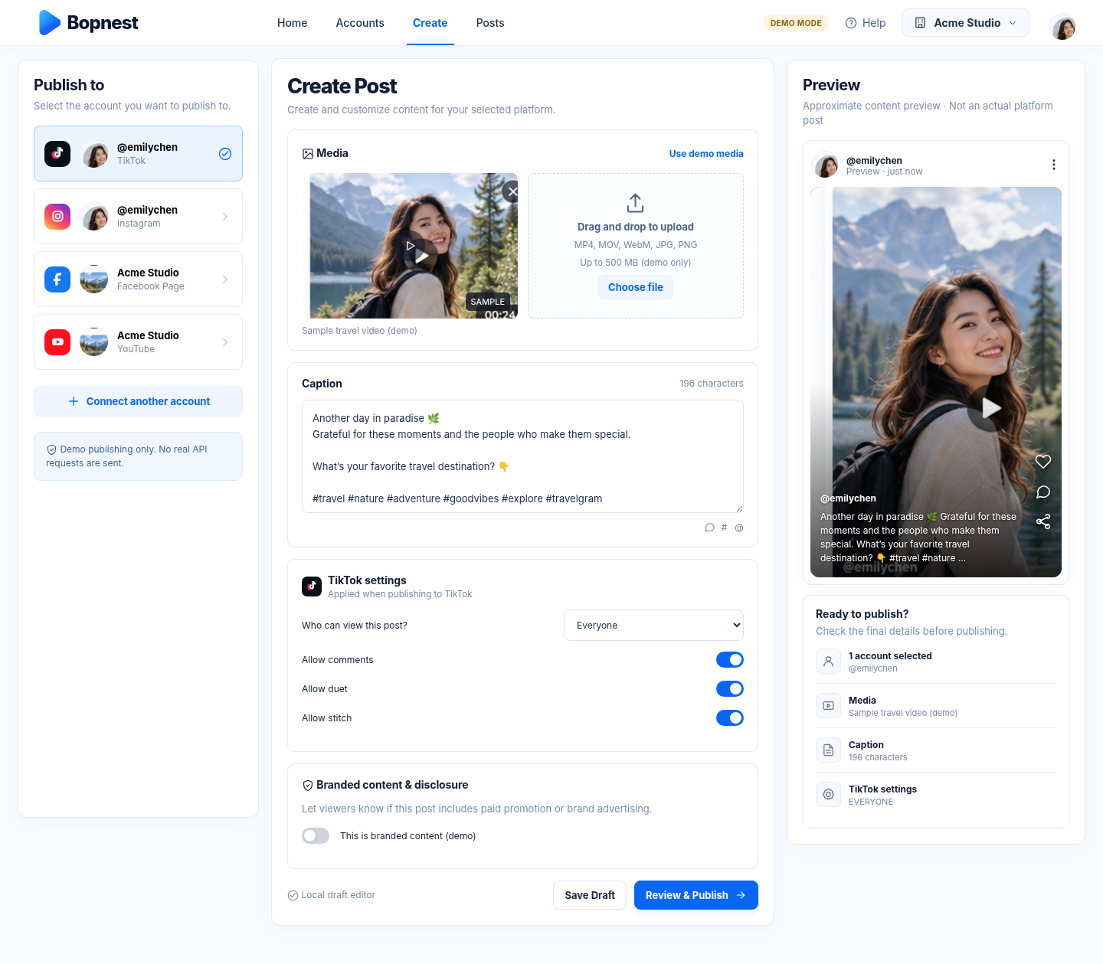This screenshot has height=964, width=1103.
Task: Click the Save Draft button
Action: 590,895
